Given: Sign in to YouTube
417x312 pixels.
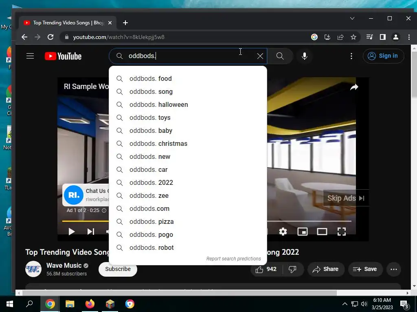Looking at the screenshot, I should (383, 56).
